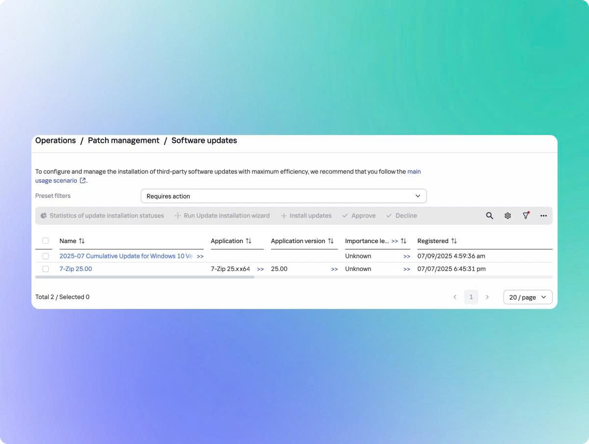Click the horizontal table scrollbar
The height and width of the screenshot is (444, 589).
point(145,277)
